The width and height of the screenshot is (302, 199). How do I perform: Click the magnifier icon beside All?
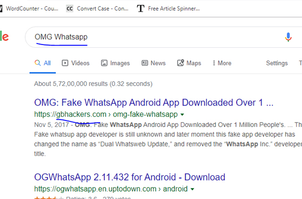click(38, 63)
